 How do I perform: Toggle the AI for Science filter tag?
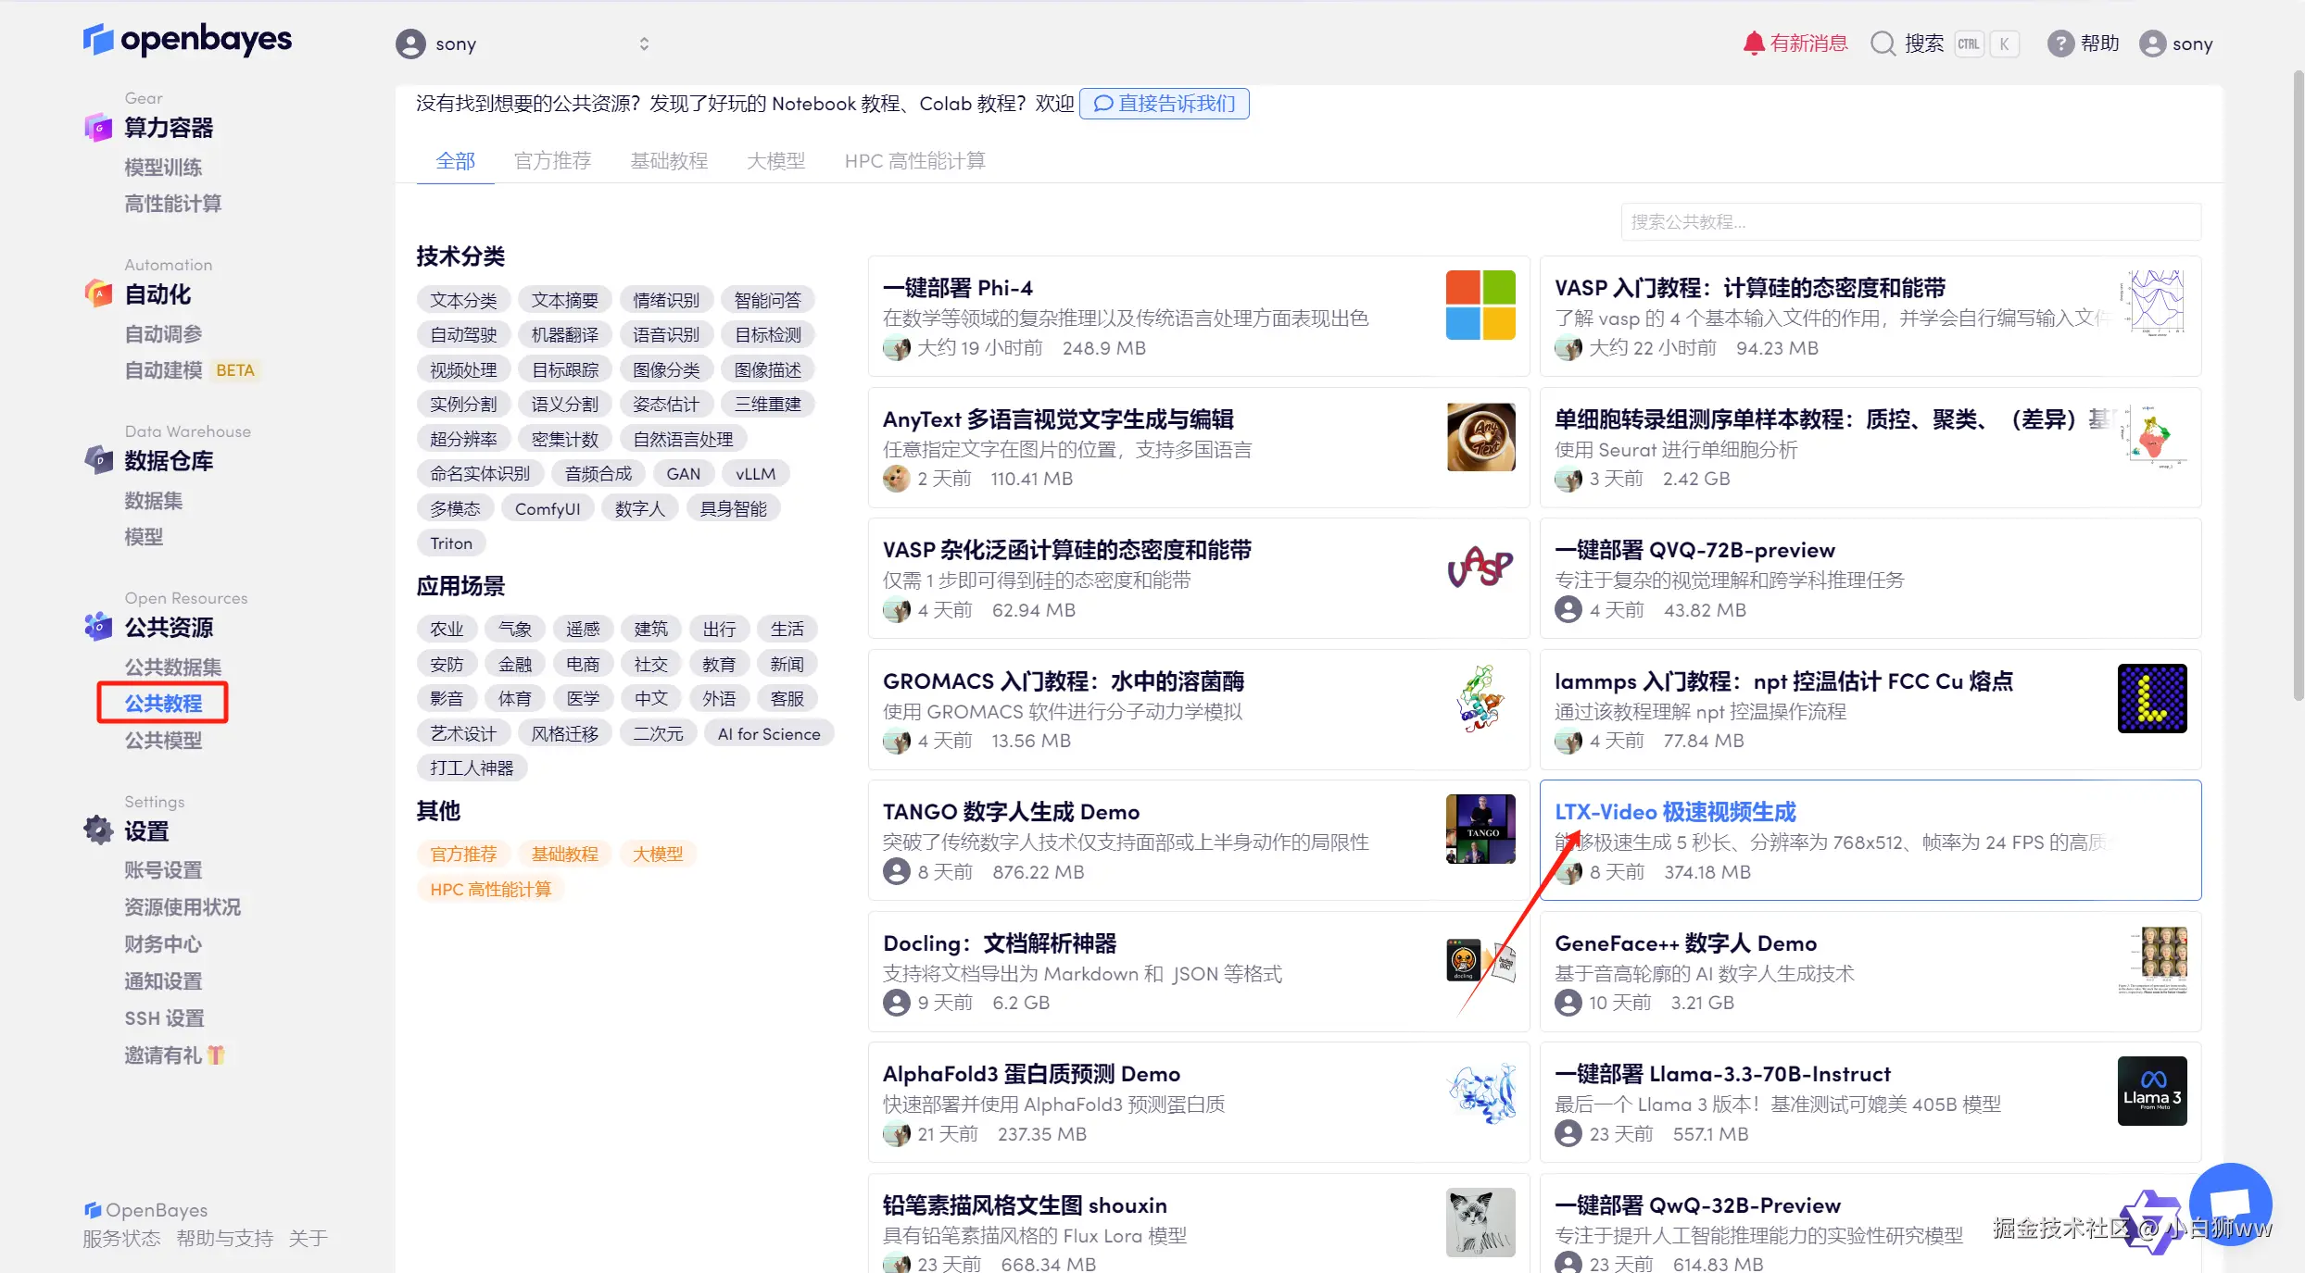(768, 733)
